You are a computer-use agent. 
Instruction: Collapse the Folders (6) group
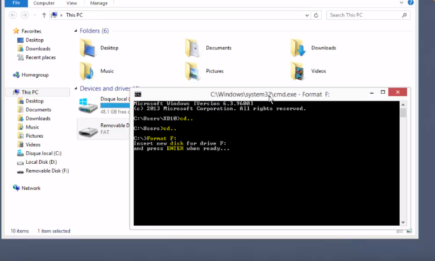(x=76, y=31)
